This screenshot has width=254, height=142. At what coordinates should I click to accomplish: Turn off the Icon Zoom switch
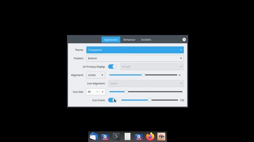pyautogui.click(x=112, y=100)
